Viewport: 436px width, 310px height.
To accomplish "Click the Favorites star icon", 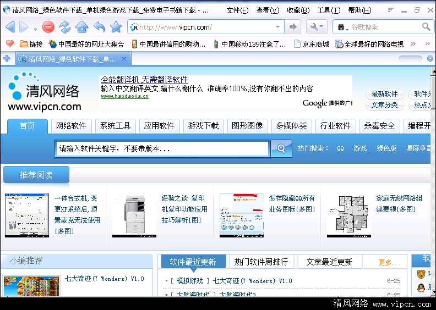I will [116, 27].
